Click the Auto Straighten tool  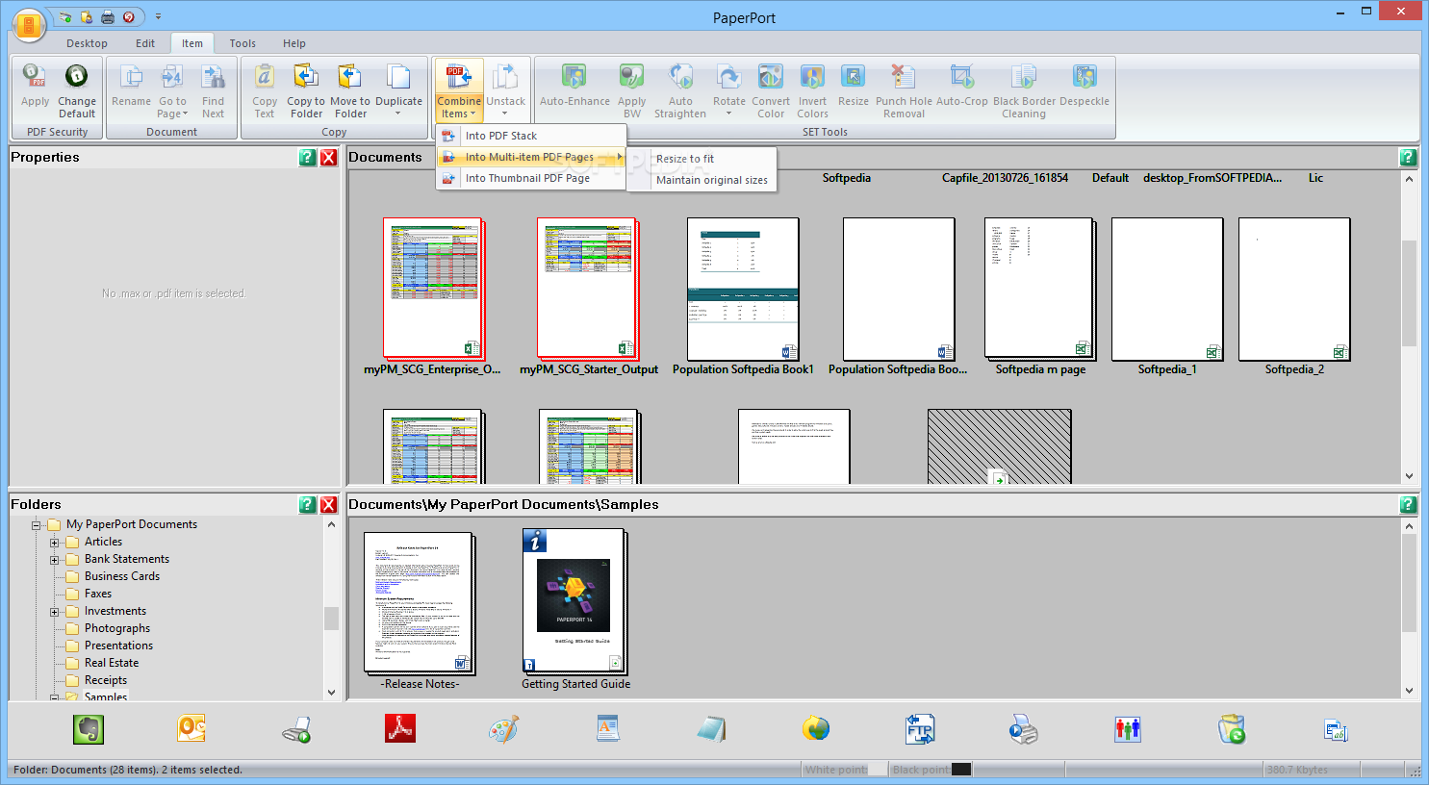pos(680,90)
